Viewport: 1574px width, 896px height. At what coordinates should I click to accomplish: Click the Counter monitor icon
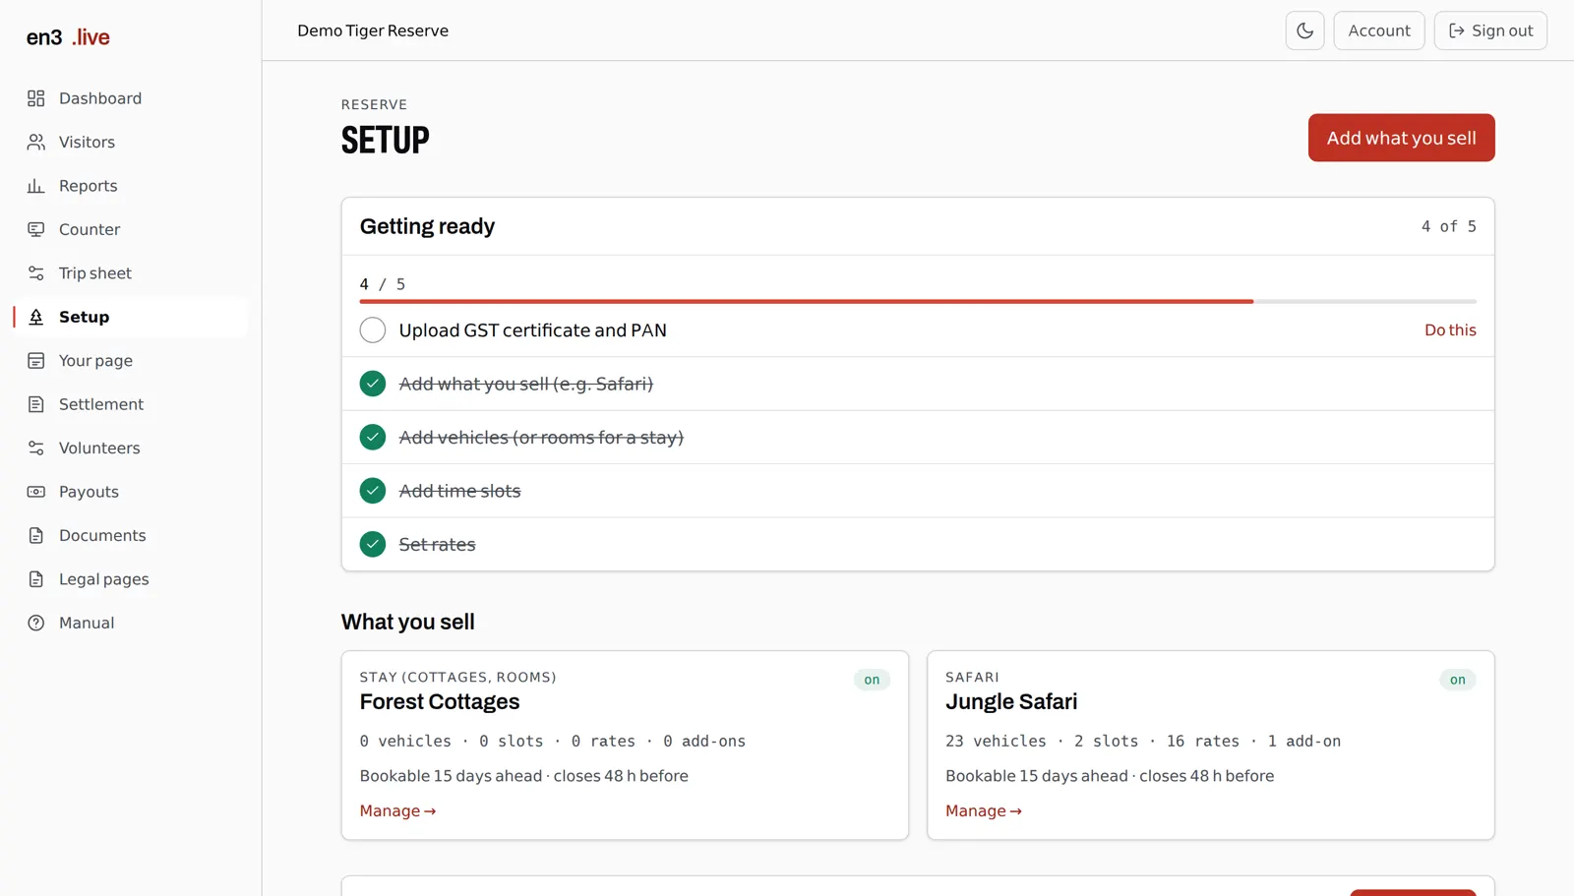click(x=36, y=229)
